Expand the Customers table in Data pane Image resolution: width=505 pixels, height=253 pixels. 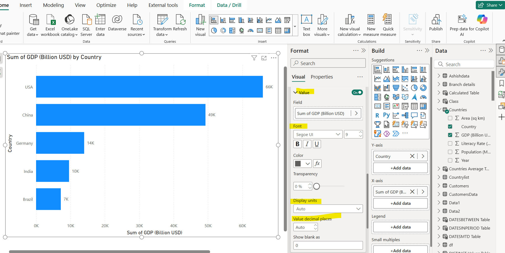click(x=439, y=186)
